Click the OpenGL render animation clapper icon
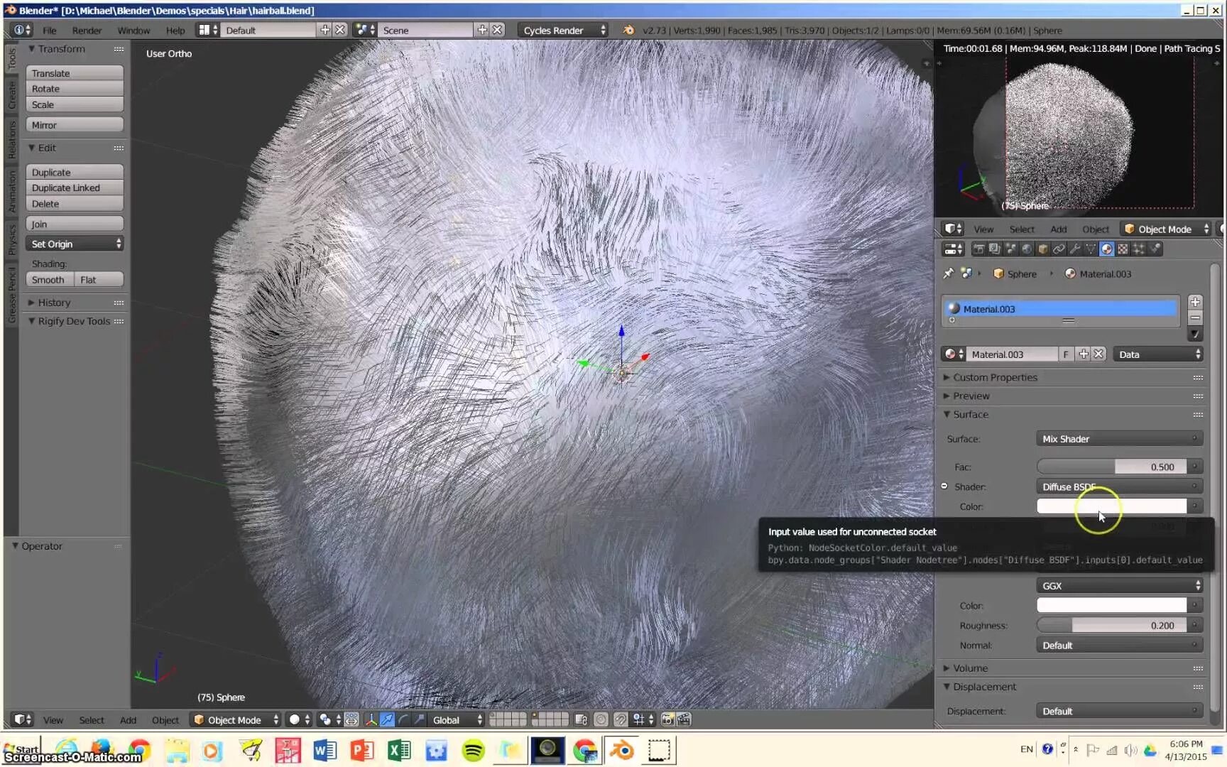Viewport: 1227px width, 767px height. [x=684, y=719]
